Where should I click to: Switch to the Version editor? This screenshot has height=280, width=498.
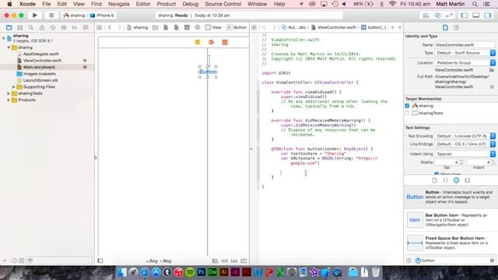[449, 16]
